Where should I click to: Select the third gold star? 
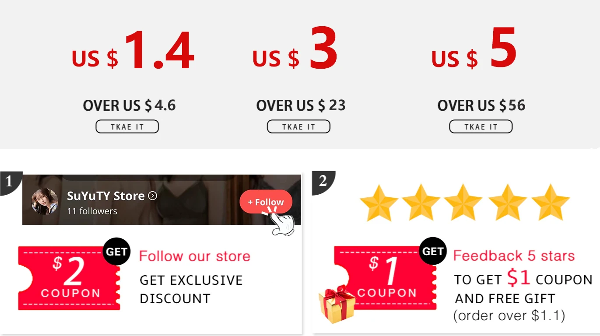click(x=463, y=203)
